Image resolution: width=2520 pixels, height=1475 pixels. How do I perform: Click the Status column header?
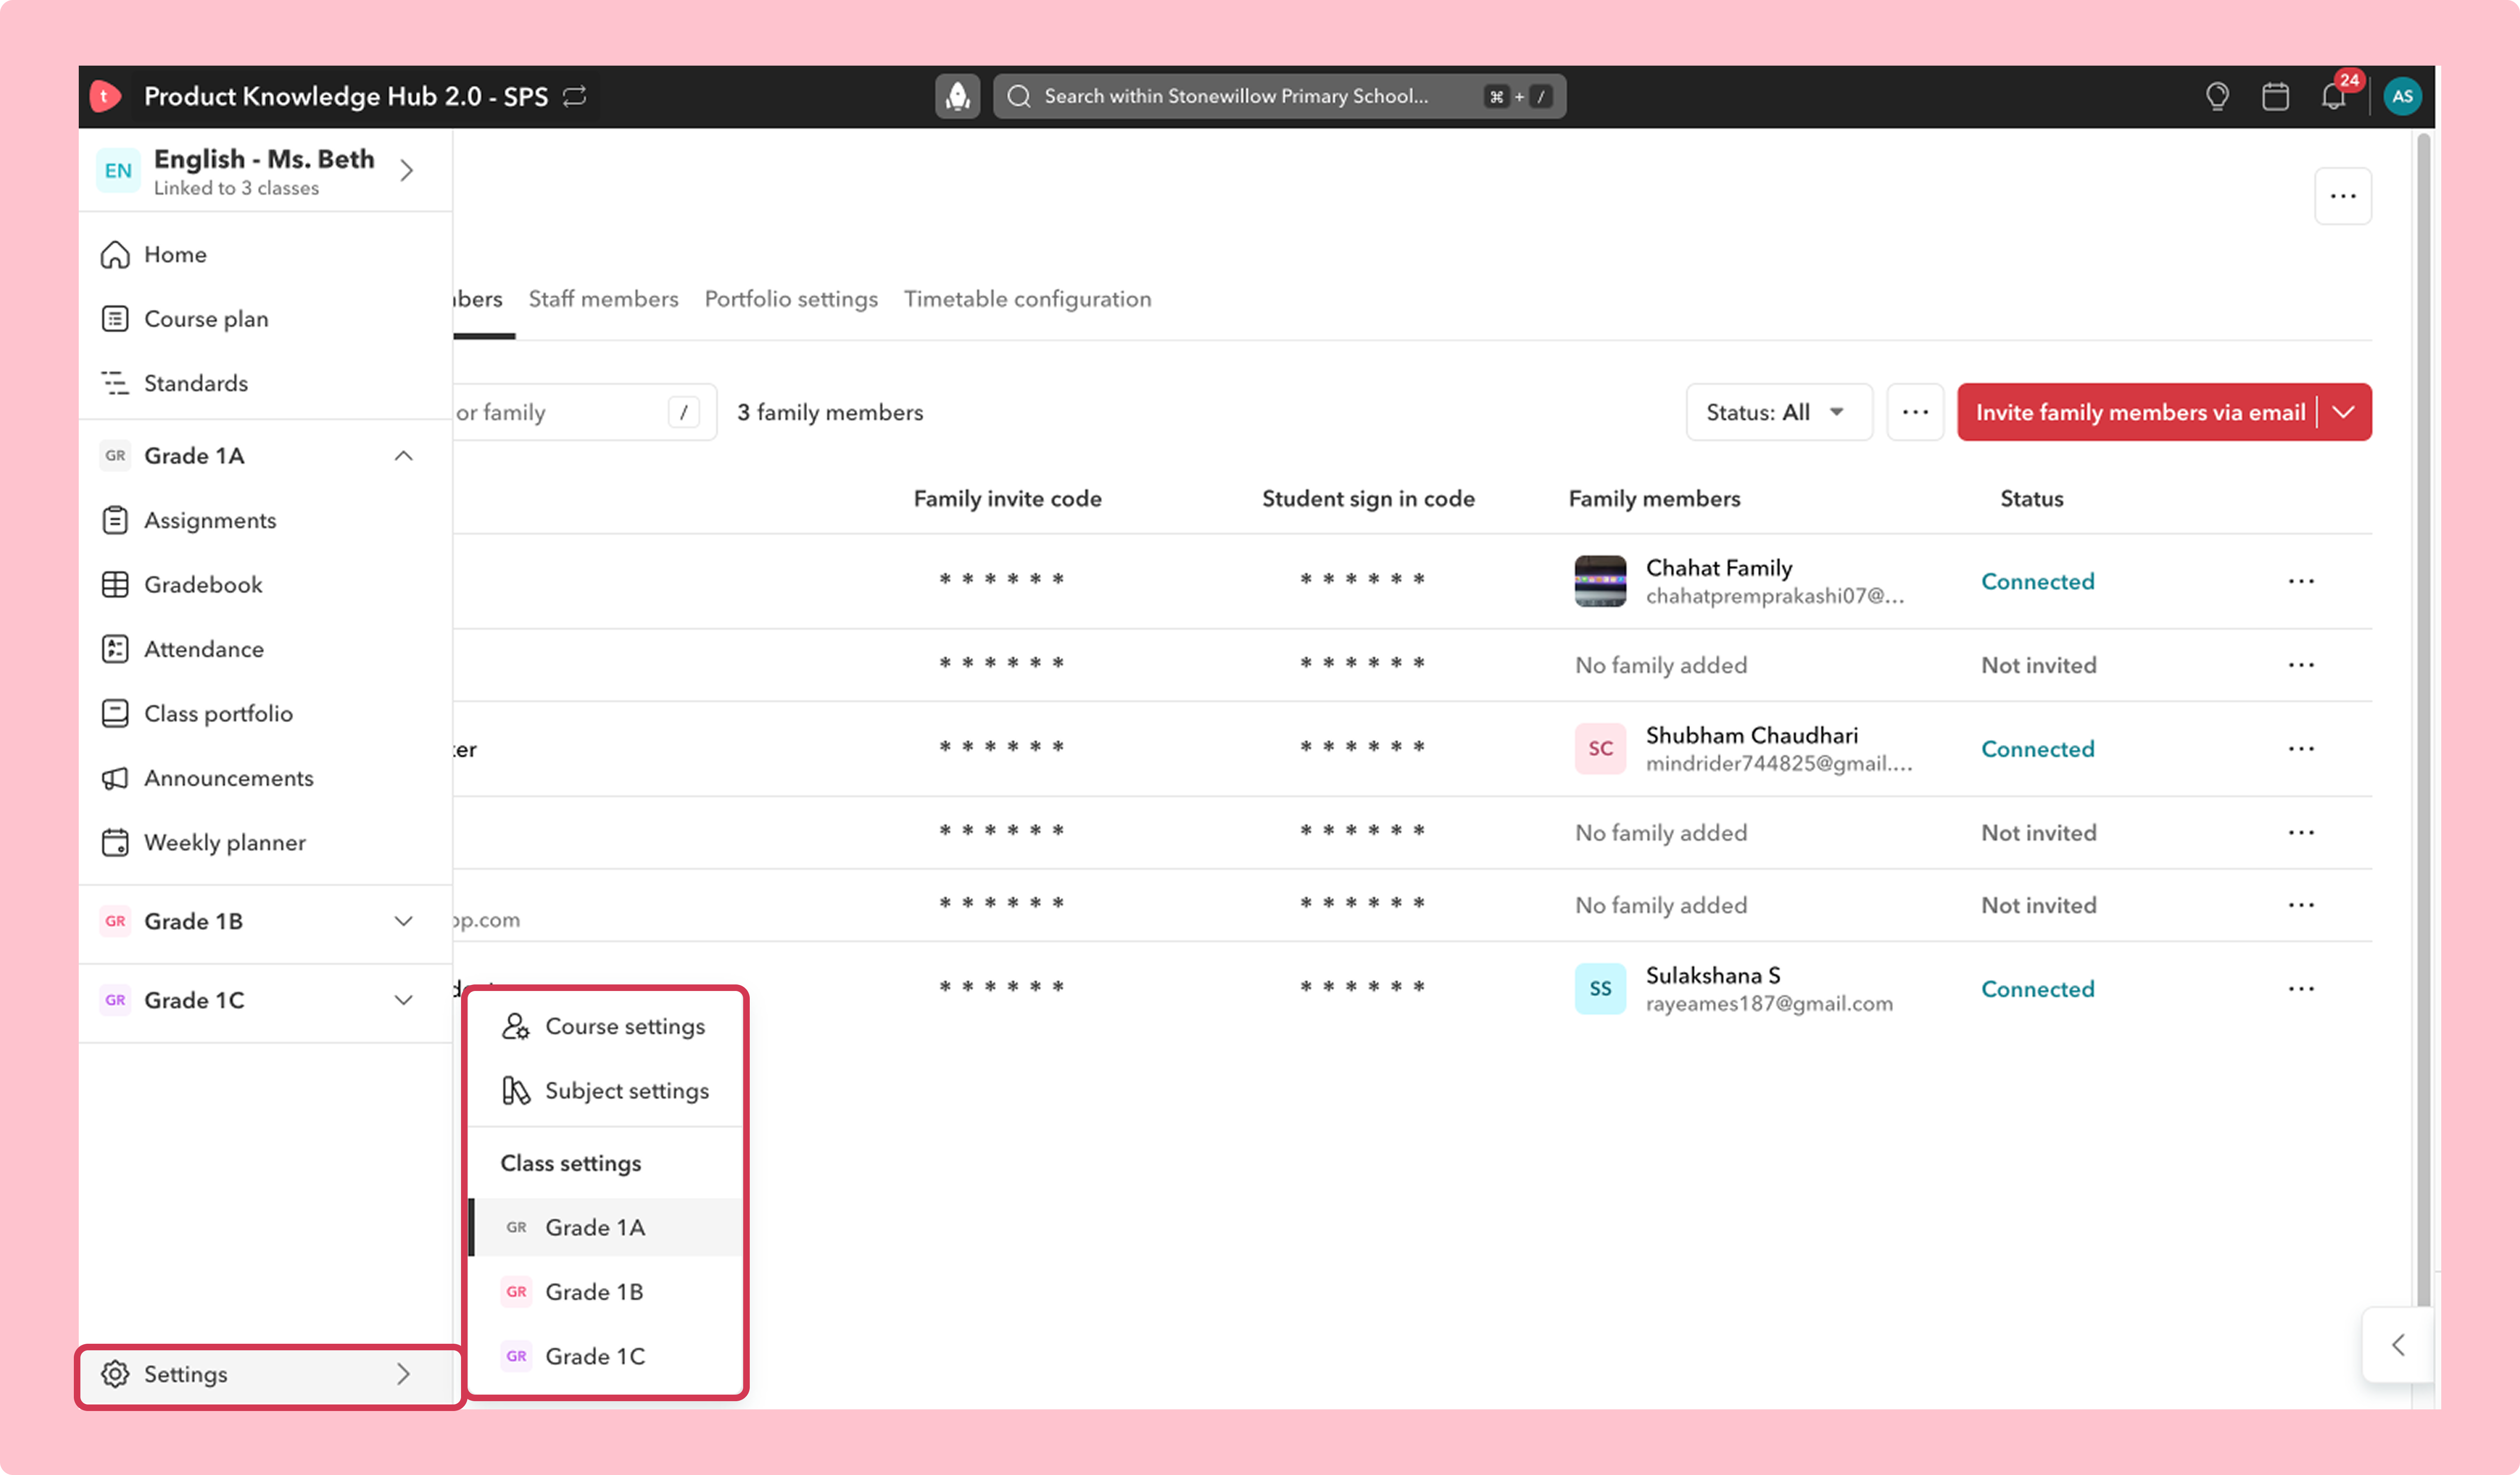click(2031, 499)
